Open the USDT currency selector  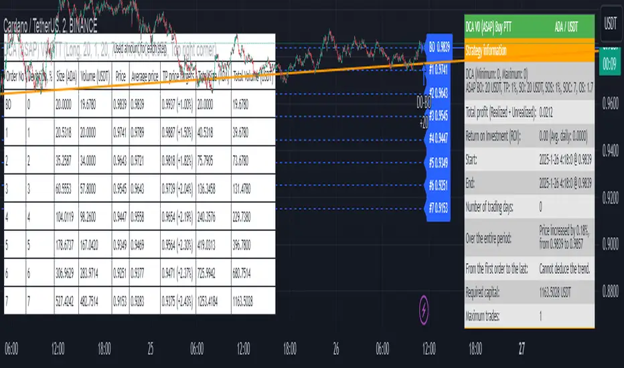609,23
